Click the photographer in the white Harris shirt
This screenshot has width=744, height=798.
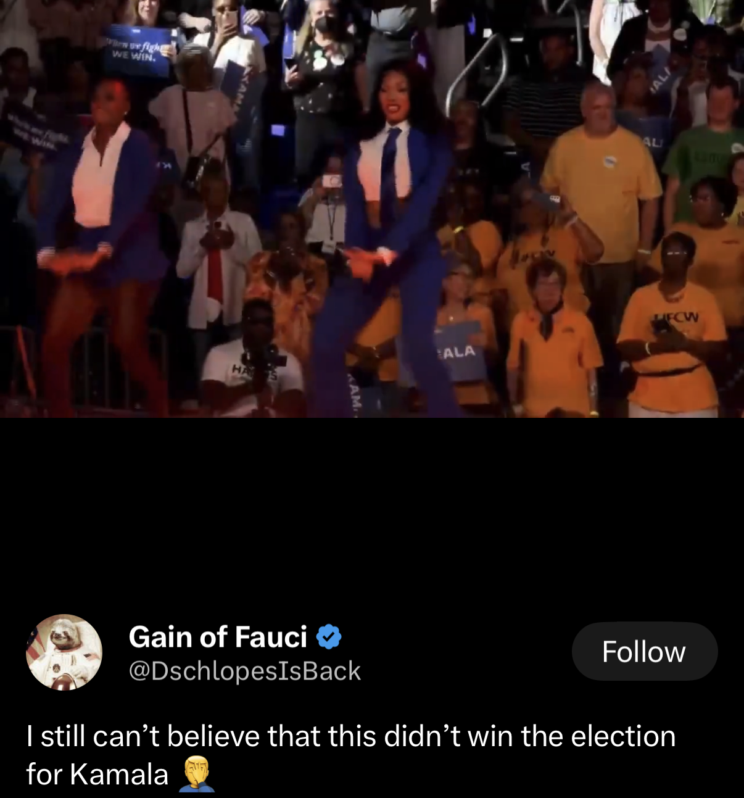pyautogui.click(x=253, y=364)
